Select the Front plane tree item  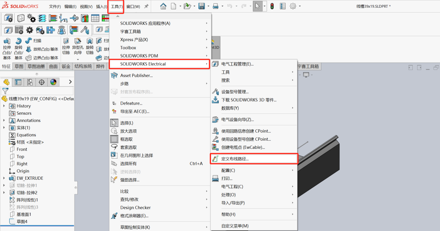pos(18,149)
